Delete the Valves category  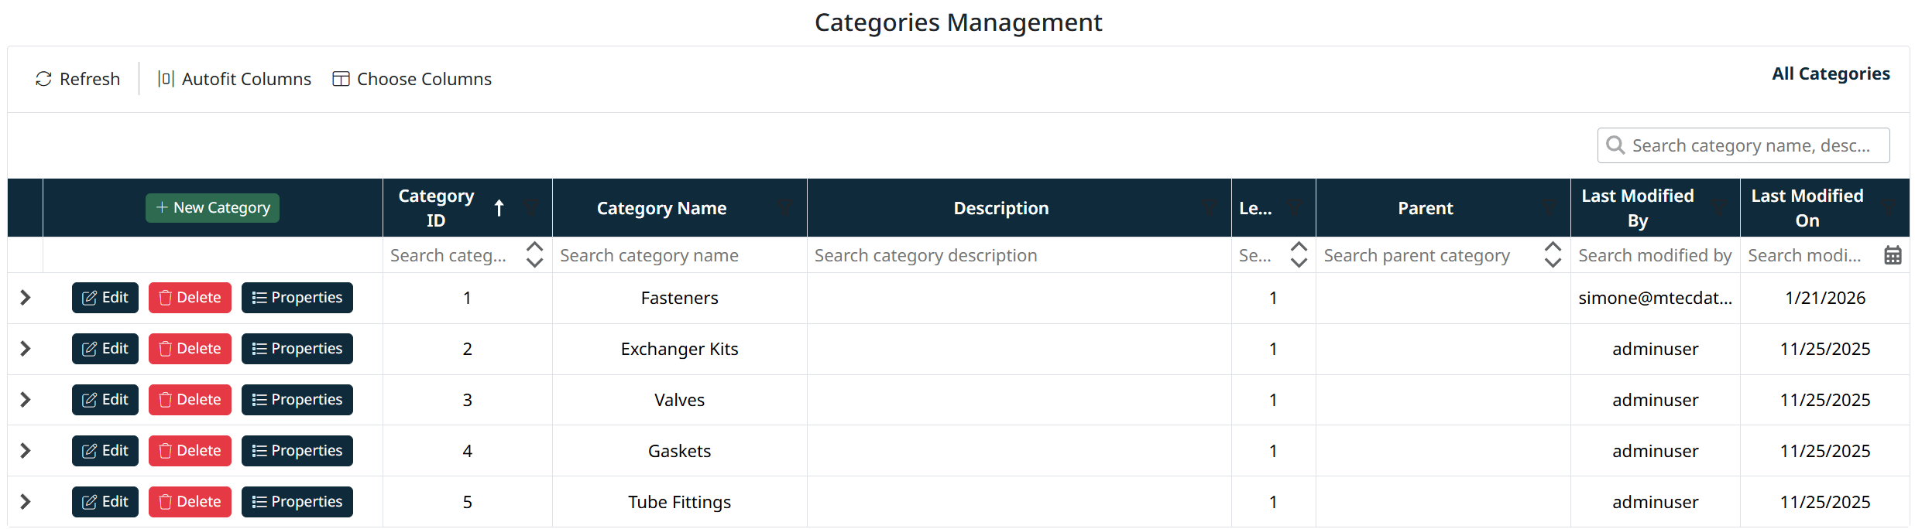(190, 400)
